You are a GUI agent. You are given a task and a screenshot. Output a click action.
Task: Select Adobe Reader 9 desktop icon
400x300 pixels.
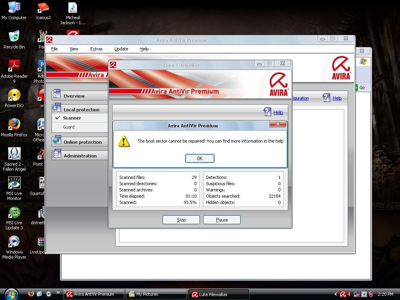[14, 71]
